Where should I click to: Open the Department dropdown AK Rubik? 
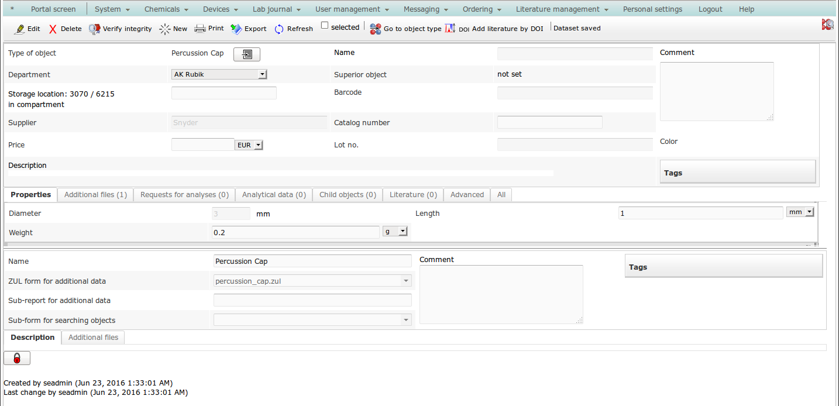[x=219, y=74]
